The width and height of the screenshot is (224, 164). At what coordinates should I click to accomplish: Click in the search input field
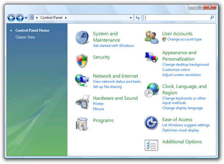coord(177,18)
